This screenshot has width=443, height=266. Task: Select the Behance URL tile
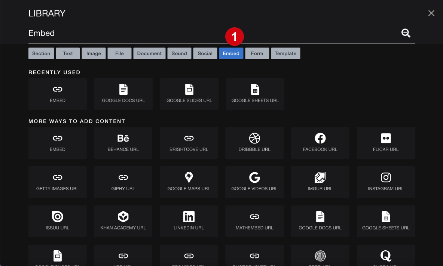(123, 143)
